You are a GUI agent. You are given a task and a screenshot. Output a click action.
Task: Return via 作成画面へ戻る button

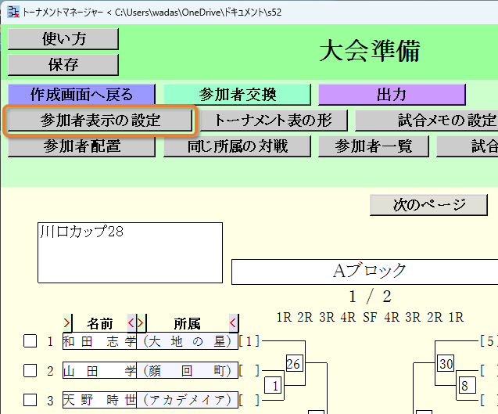[81, 95]
